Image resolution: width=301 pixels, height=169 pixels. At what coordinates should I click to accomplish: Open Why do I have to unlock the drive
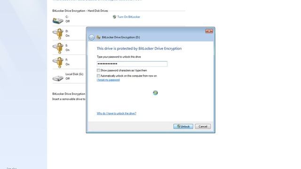point(116,114)
